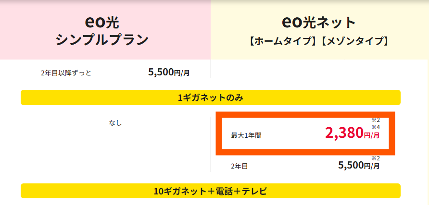Click the eo光 title in pink header

102,22
